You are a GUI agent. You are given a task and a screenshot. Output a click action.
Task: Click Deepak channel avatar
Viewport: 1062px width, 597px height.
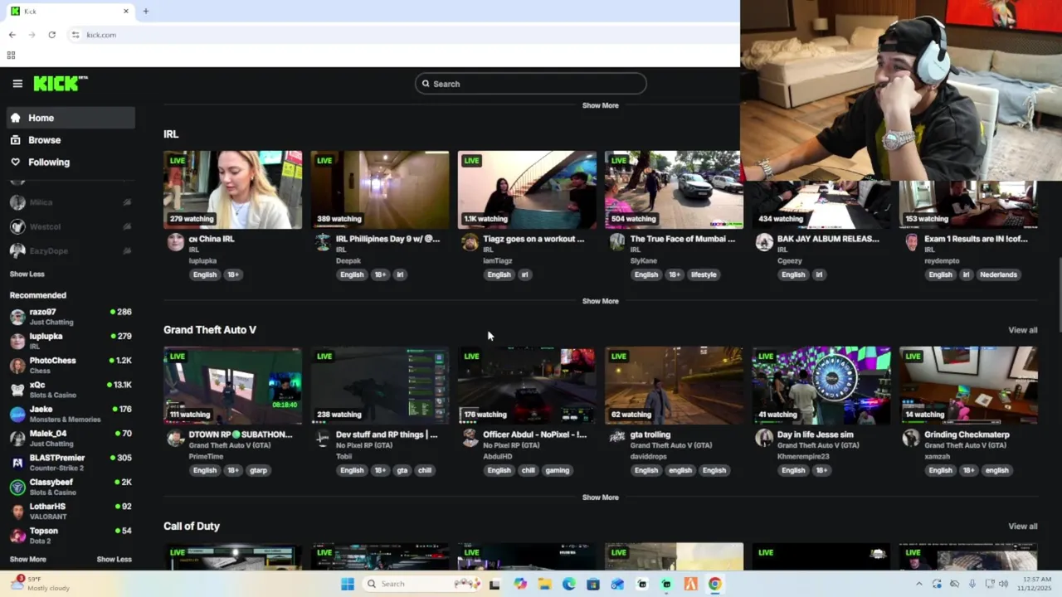point(323,242)
